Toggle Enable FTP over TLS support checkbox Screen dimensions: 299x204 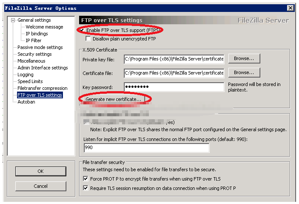coord(83,30)
